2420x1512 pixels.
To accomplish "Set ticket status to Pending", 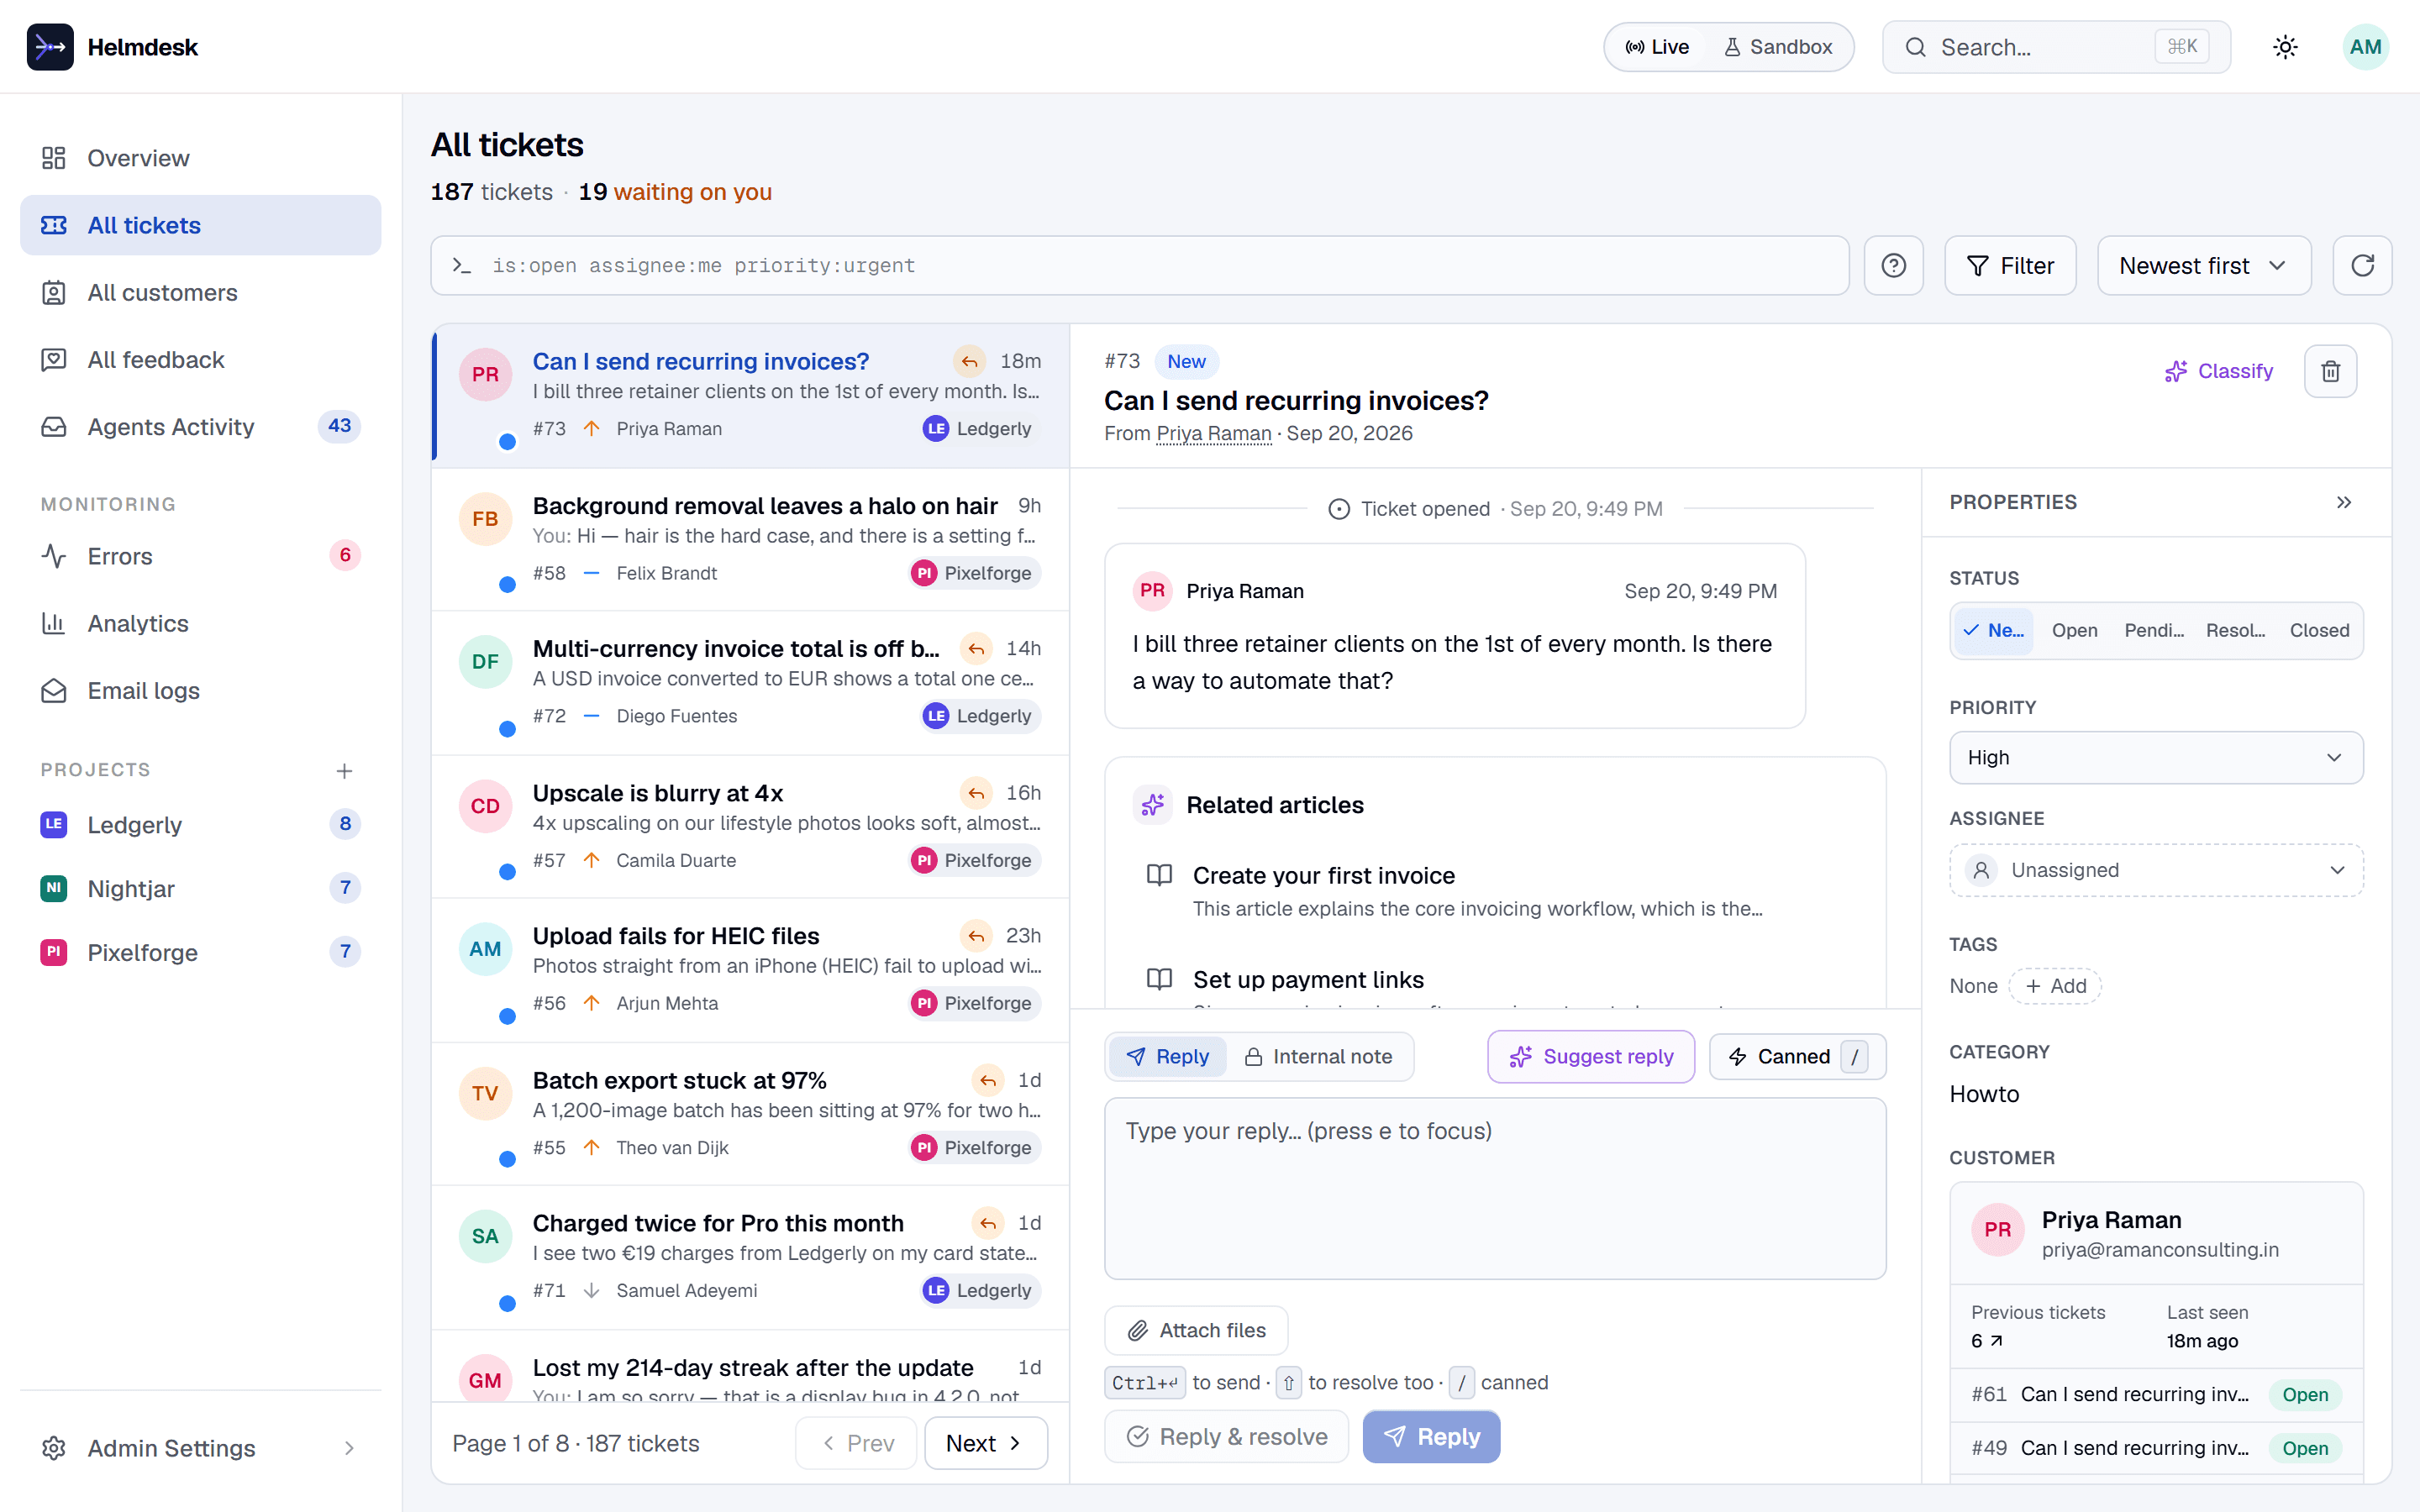I will click(2154, 630).
